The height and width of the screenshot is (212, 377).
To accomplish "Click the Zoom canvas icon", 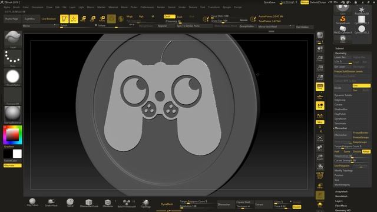I will tap(320, 58).
